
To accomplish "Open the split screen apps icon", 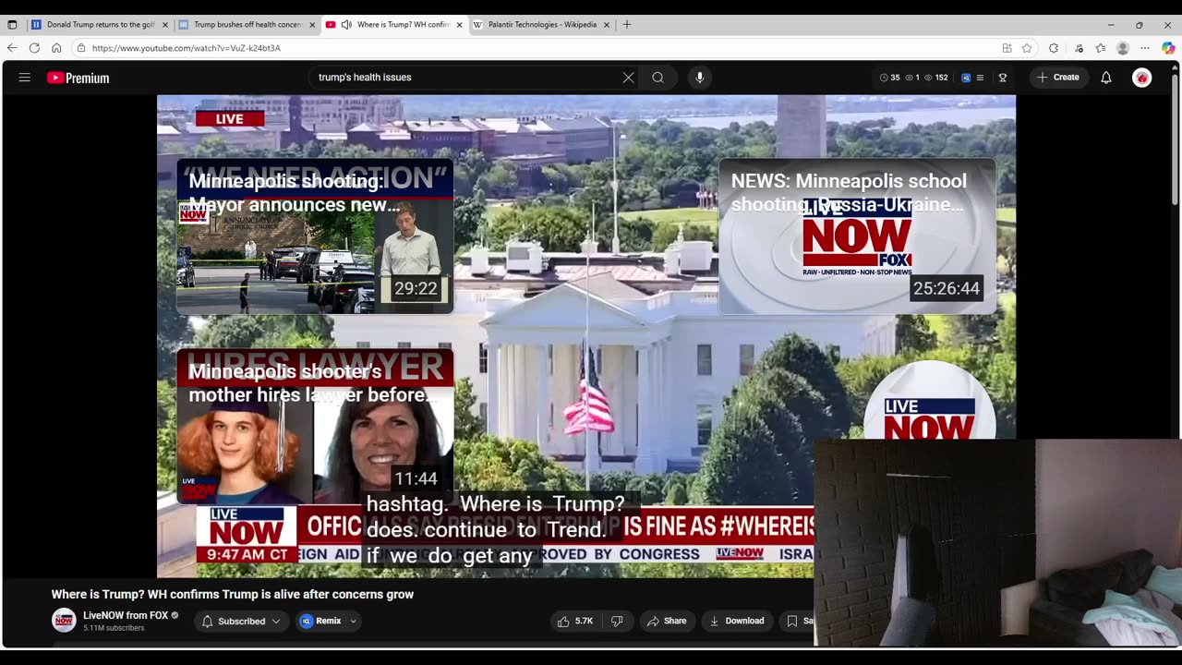I will [x=1007, y=48].
